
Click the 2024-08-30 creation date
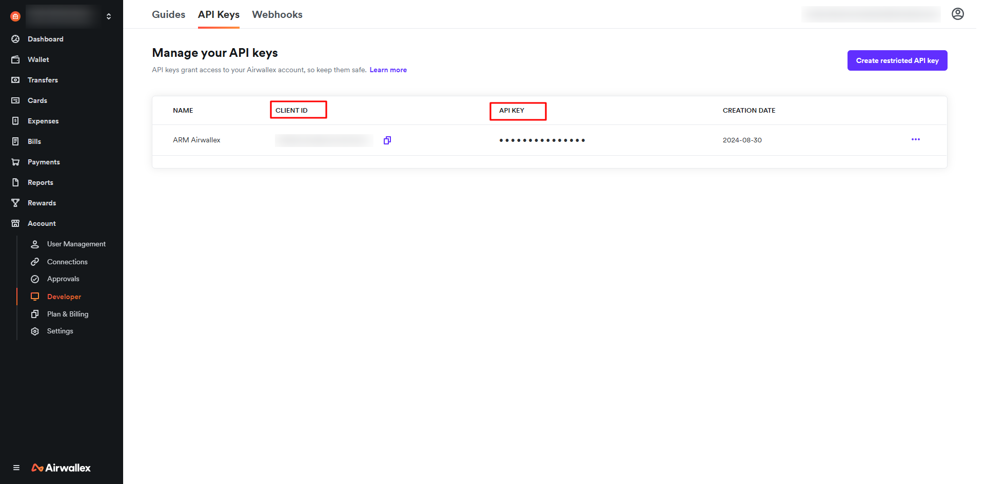click(742, 140)
